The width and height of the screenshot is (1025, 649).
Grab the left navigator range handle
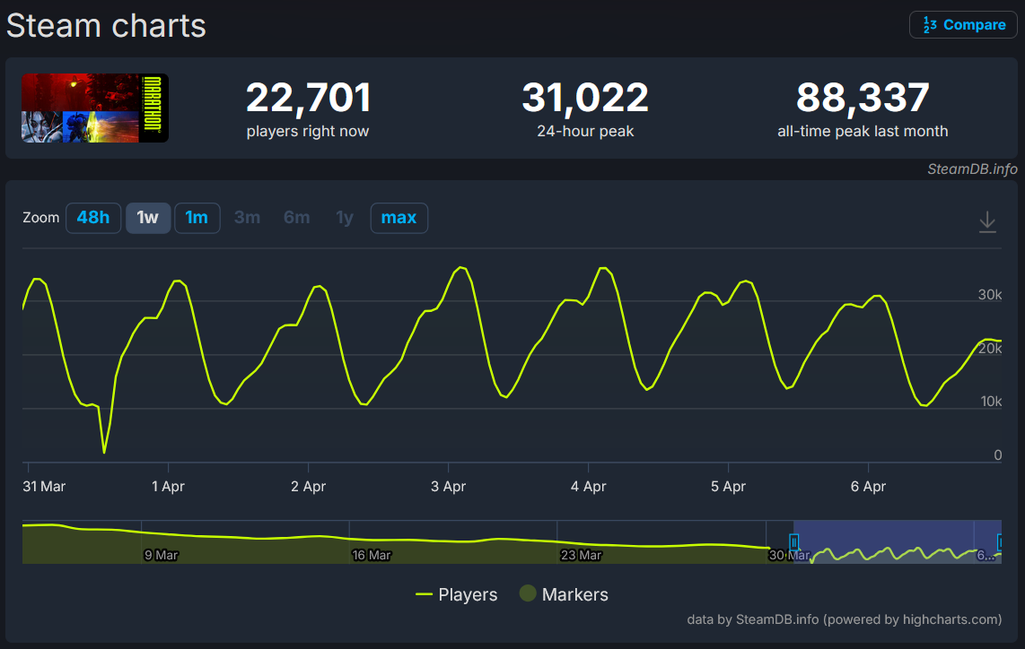(793, 542)
